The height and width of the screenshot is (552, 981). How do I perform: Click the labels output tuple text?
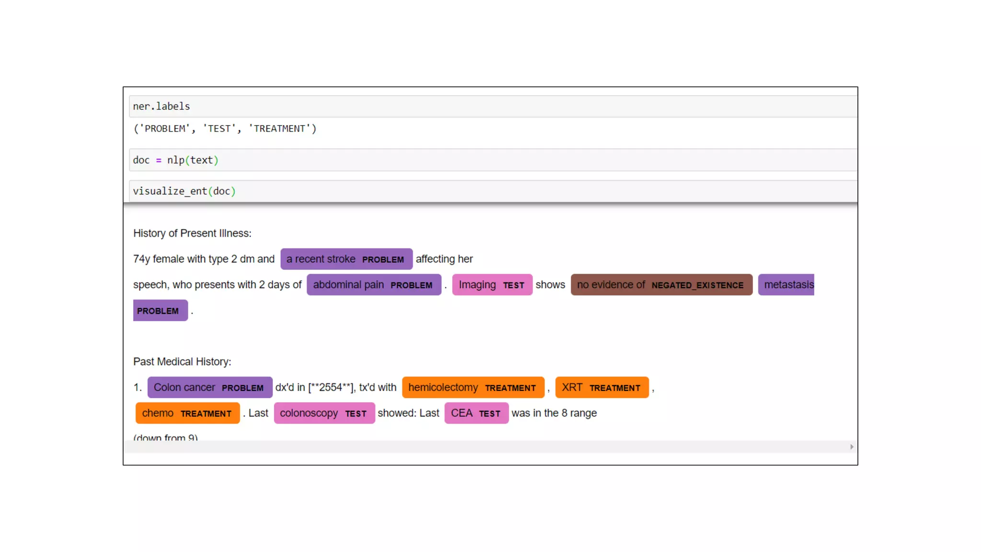[225, 129]
